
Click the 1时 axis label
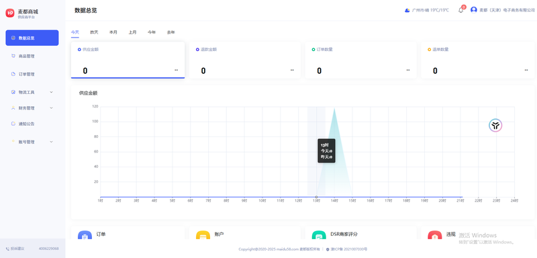(x=100, y=201)
